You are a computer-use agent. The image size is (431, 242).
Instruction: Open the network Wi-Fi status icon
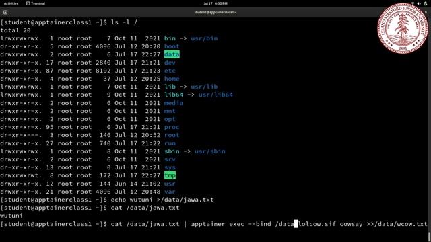point(413,3)
